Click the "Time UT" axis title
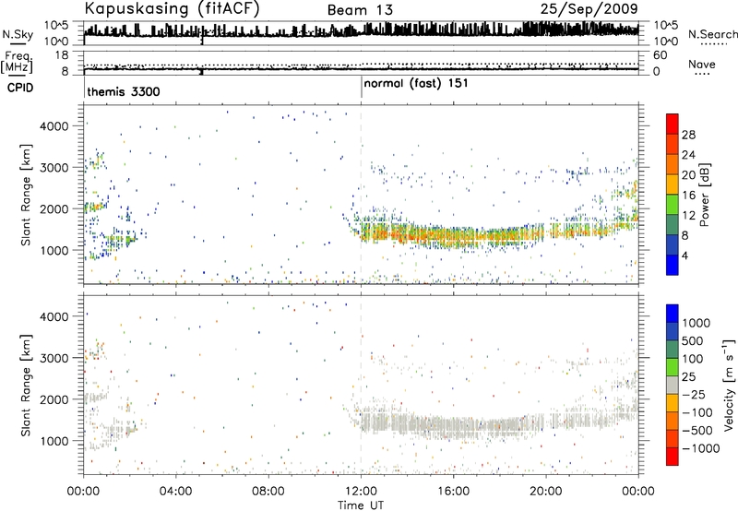This screenshot has height=511, width=738. tap(361, 505)
